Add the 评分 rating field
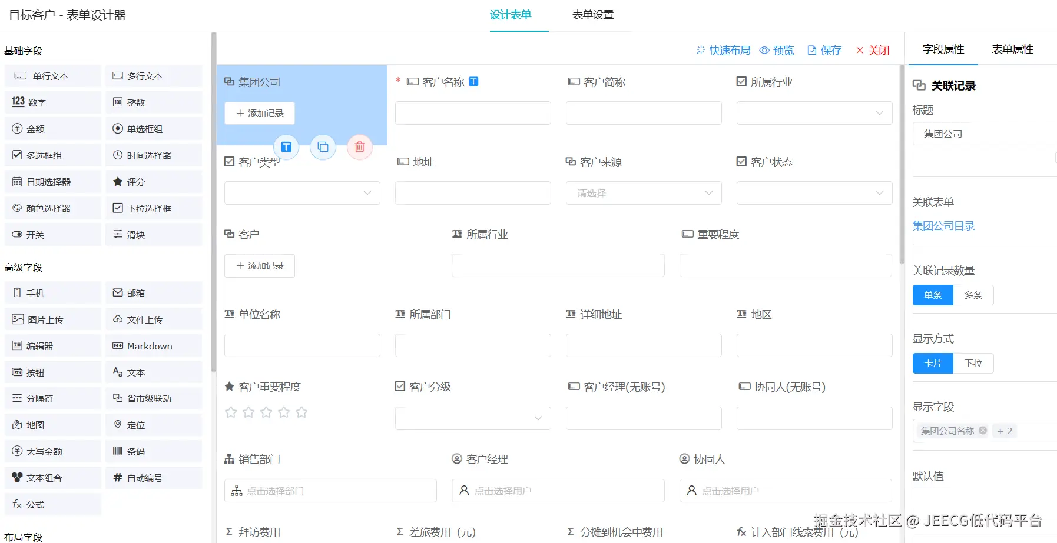This screenshot has height=543, width=1057. pyautogui.click(x=154, y=182)
